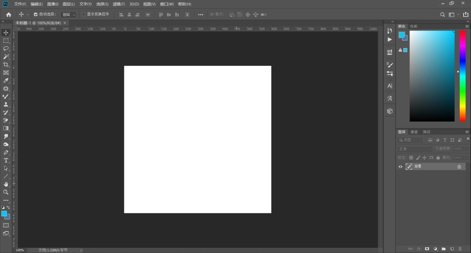Click the zoom percentage field 100%
The width and height of the screenshot is (471, 253).
click(x=20, y=250)
